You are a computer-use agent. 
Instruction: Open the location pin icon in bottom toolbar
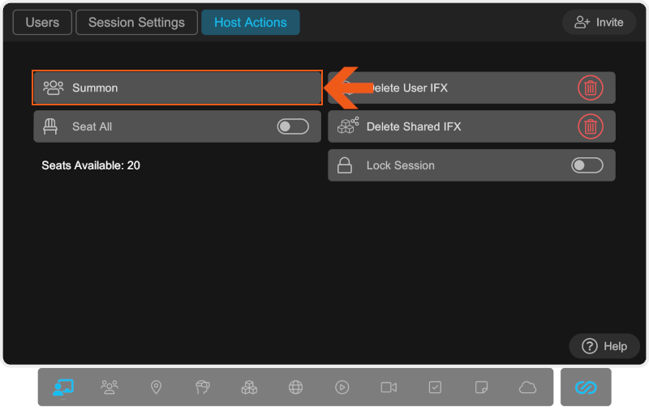click(156, 387)
